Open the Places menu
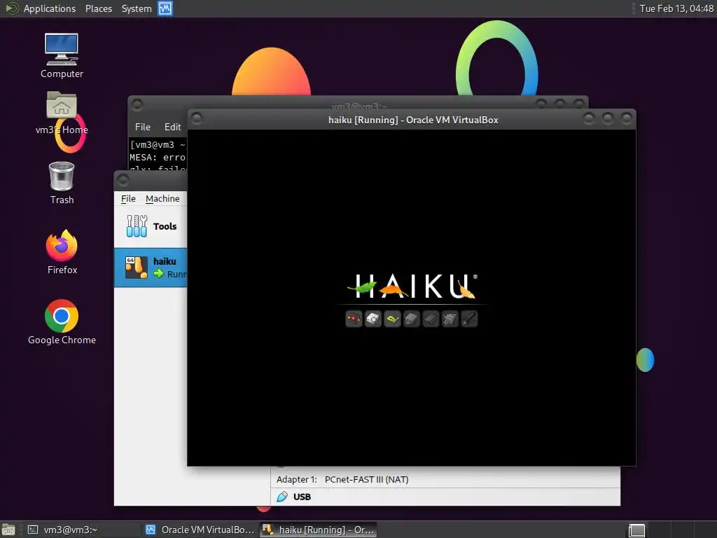This screenshot has height=538, width=717. tap(98, 8)
